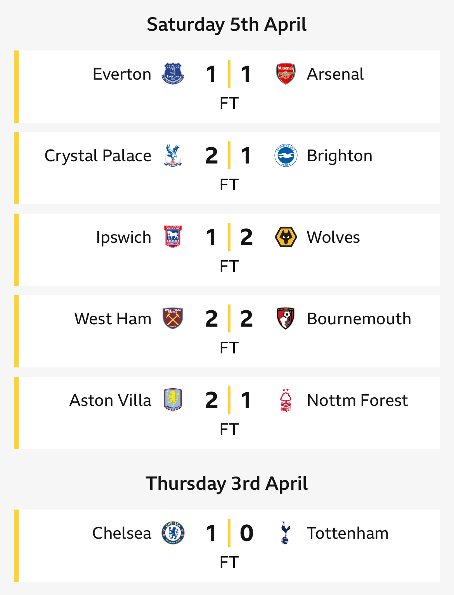This screenshot has width=454, height=595.
Task: Select the Saturday 5th April date heading
Action: [x=227, y=24]
